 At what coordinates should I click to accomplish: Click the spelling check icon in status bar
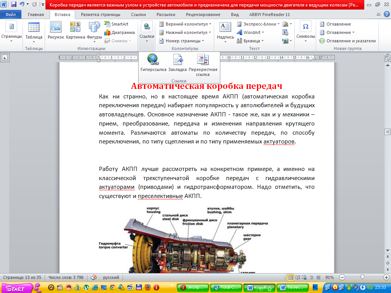[x=94, y=277]
